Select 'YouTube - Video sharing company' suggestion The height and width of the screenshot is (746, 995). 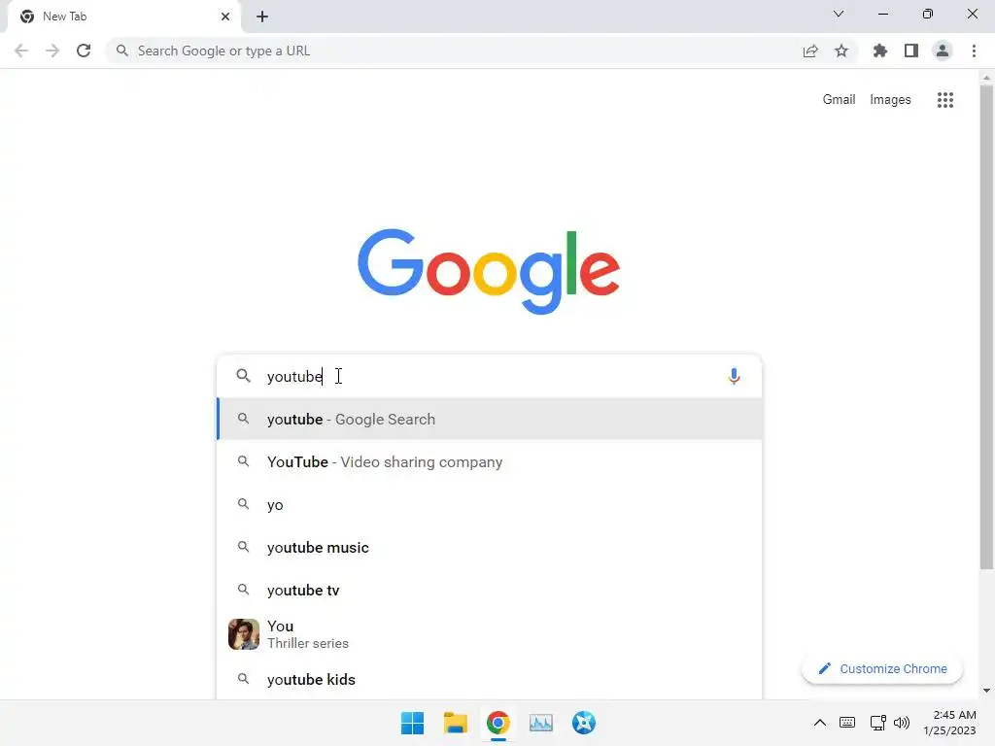coord(489,461)
